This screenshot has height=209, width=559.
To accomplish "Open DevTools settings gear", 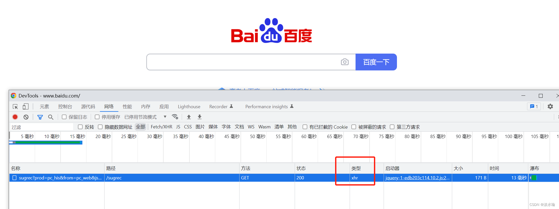I will pos(550,106).
